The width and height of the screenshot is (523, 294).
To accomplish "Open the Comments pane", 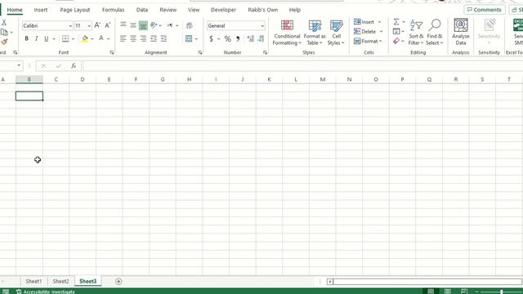I will point(485,10).
